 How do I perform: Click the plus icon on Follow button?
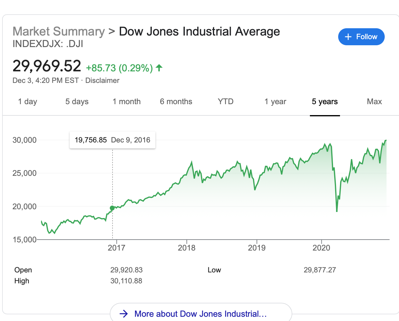click(348, 37)
